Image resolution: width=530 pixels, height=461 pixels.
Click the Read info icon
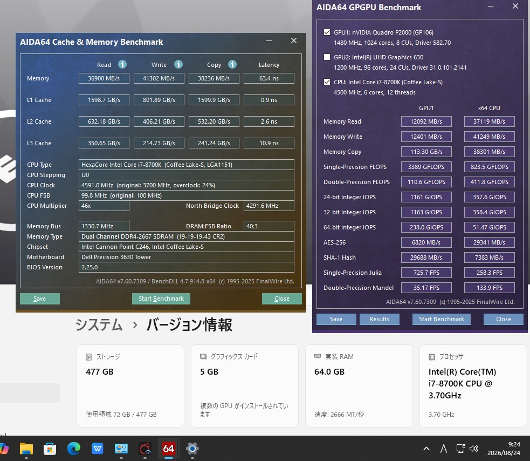point(122,64)
